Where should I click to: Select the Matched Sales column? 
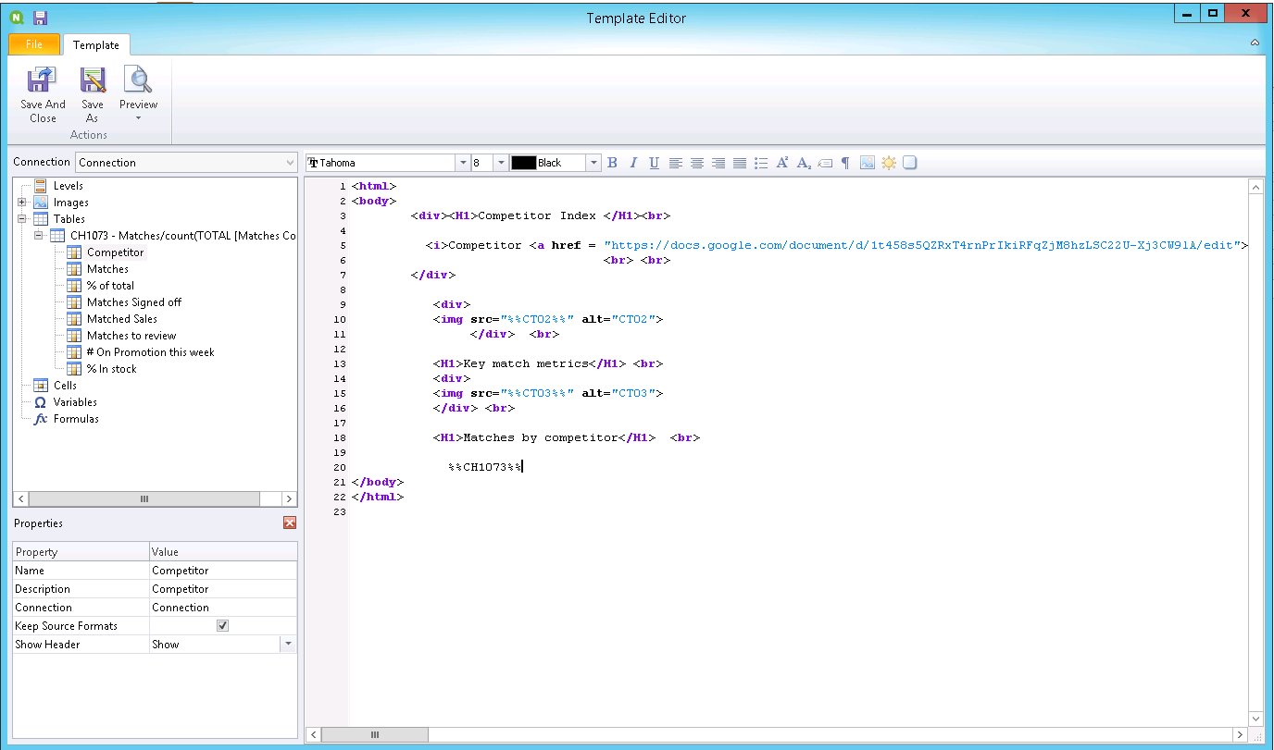coord(122,319)
